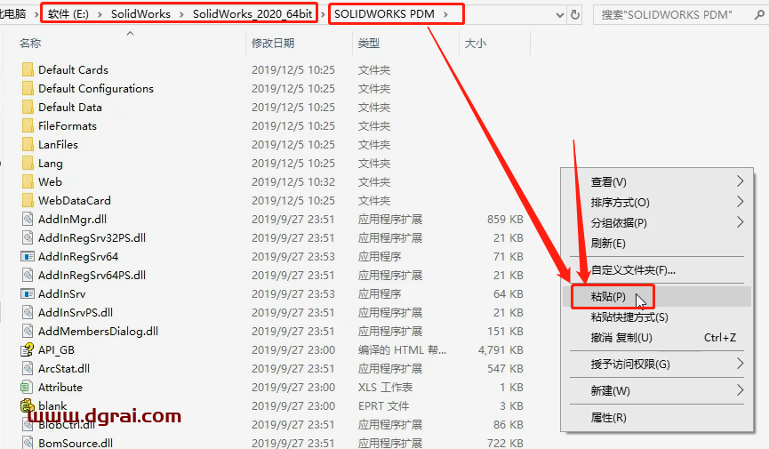Viewport: 769px width, 449px height.
Task: Expand chevron after 软件 (E:) in path
Action: (100, 15)
